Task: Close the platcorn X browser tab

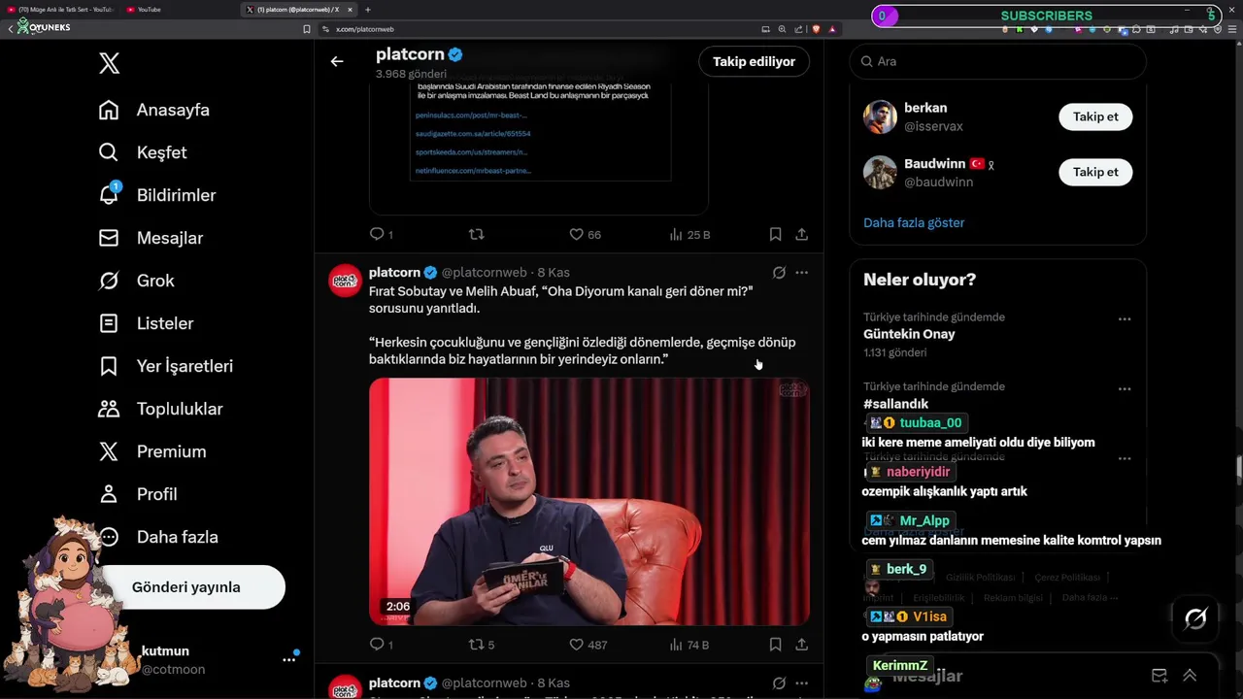Action: [x=350, y=10]
